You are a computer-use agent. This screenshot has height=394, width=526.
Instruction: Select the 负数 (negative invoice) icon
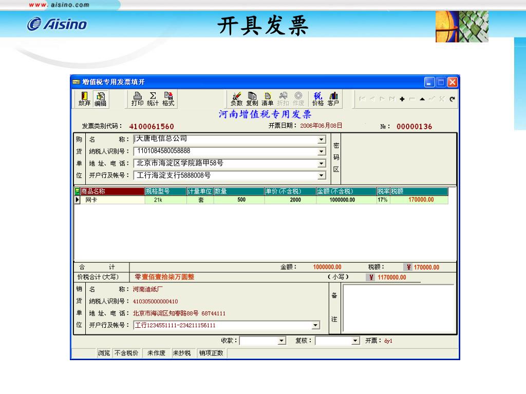coord(236,99)
